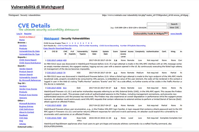Screen dimensions: 199x132
Task: Go to Home in sidebar
Action: click(22, 40)
